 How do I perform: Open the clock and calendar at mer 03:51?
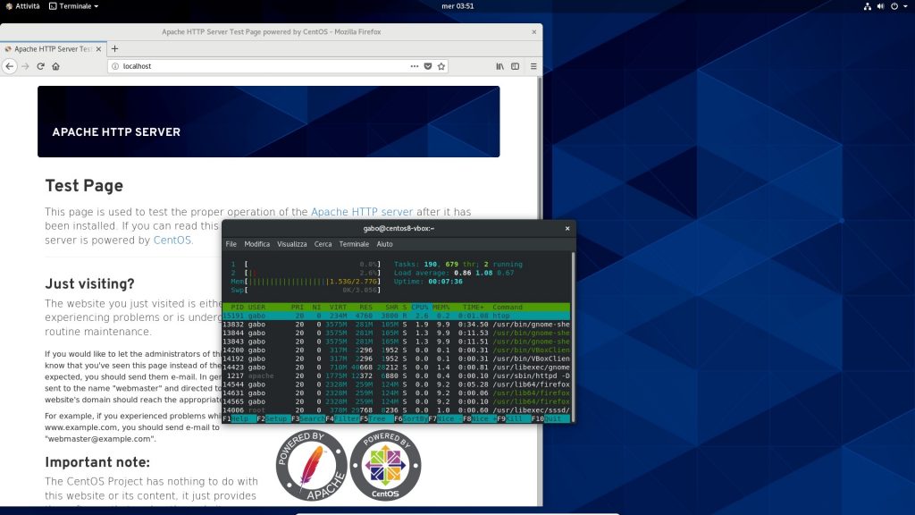(457, 6)
